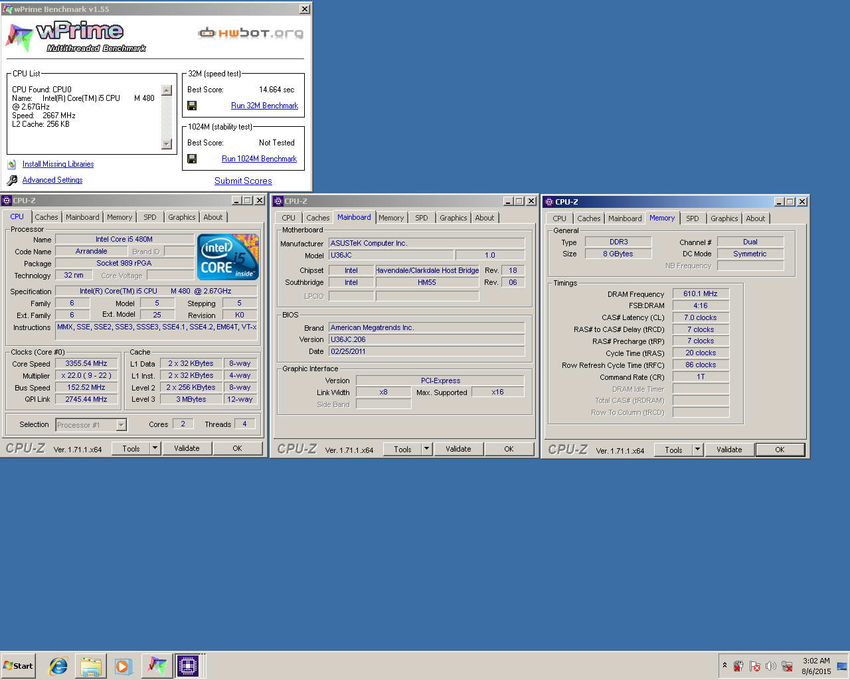Screen dimensions: 850x680
Task: Open the Action Center flag tray icon
Action: click(755, 666)
